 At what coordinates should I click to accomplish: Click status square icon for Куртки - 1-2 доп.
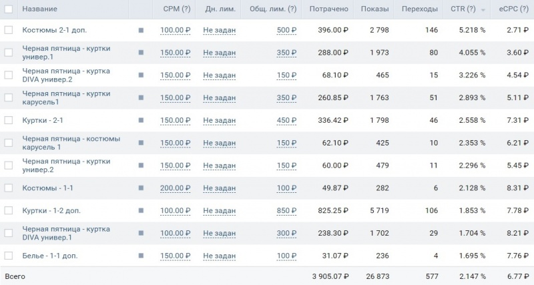pos(141,210)
